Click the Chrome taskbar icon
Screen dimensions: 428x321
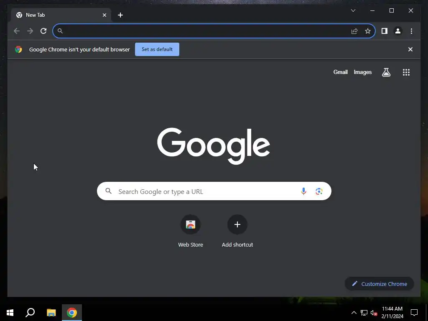click(x=72, y=313)
